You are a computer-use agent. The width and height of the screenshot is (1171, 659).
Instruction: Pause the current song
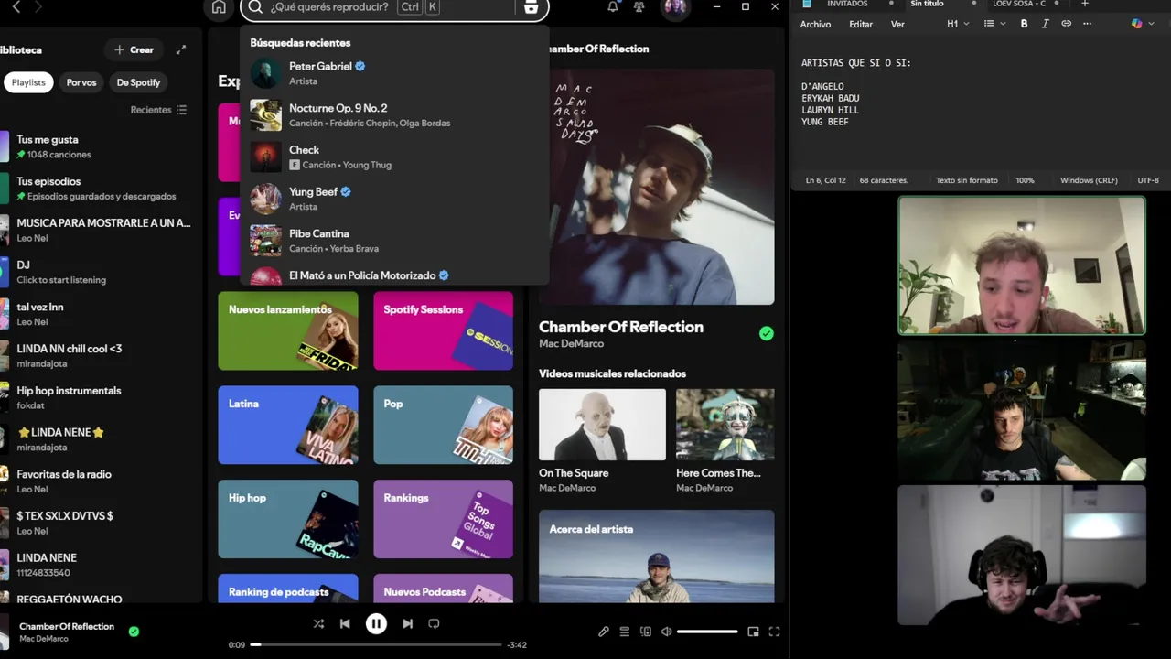point(376,624)
